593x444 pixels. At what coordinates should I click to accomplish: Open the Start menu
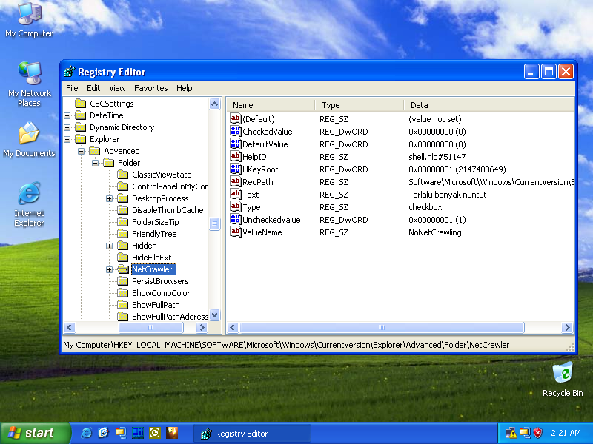35,433
